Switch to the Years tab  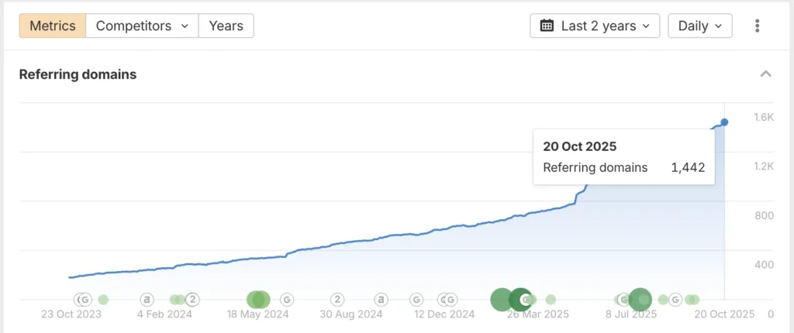pos(226,26)
